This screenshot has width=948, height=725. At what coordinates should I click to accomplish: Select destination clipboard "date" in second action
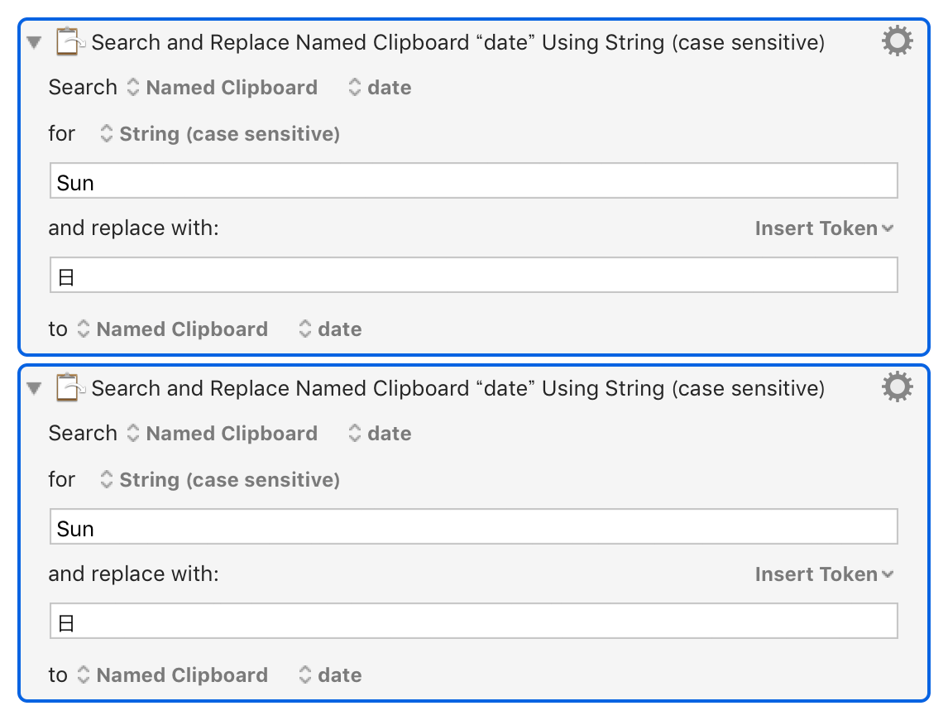click(x=331, y=675)
